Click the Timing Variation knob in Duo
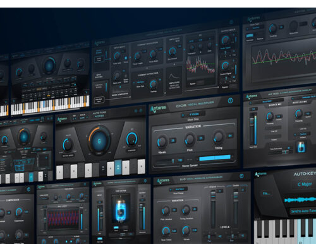The width and height of the screenshot is (316, 252). click(x=186, y=210)
